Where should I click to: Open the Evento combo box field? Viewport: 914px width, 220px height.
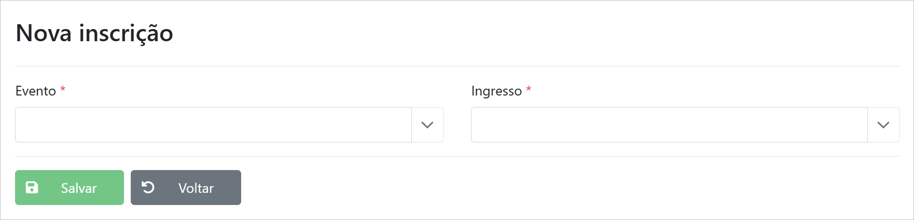(213, 125)
